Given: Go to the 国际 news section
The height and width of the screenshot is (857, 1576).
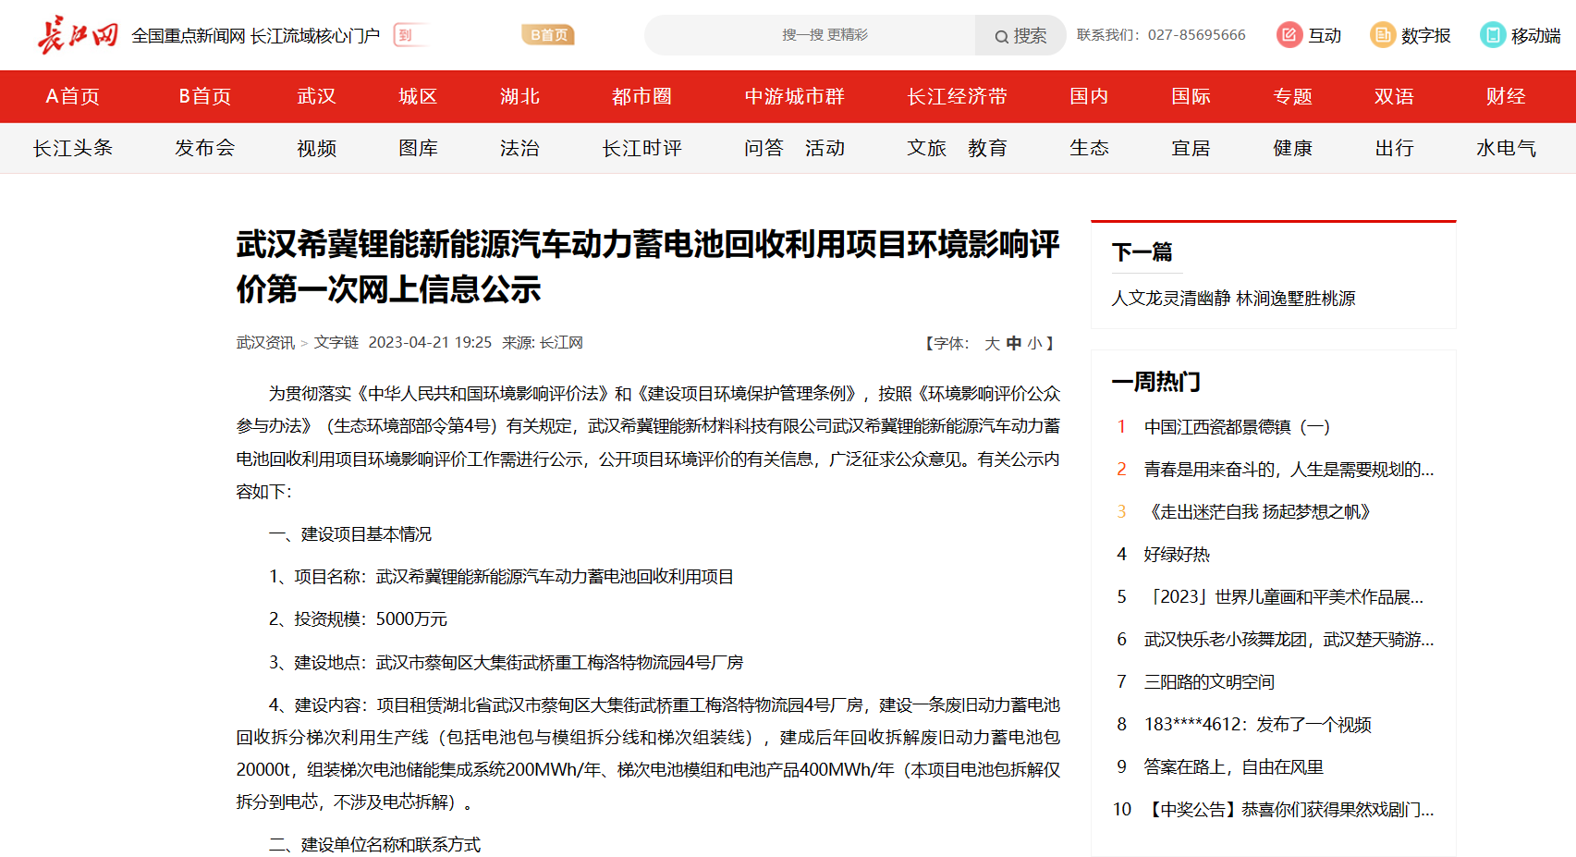Looking at the screenshot, I should pos(1191,96).
